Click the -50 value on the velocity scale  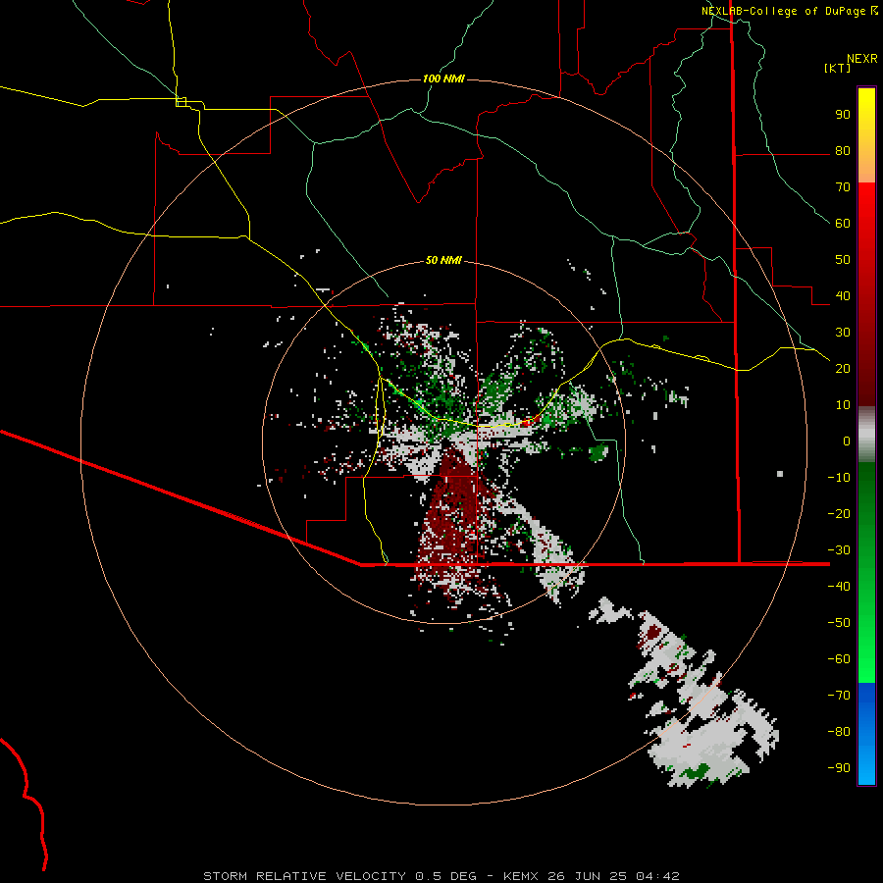[x=839, y=623]
